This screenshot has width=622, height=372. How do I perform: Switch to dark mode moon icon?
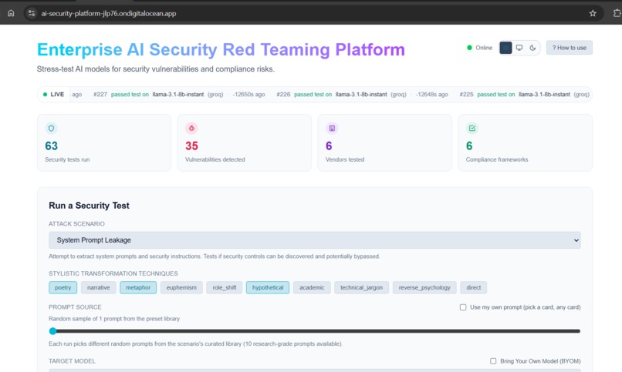[x=532, y=48]
